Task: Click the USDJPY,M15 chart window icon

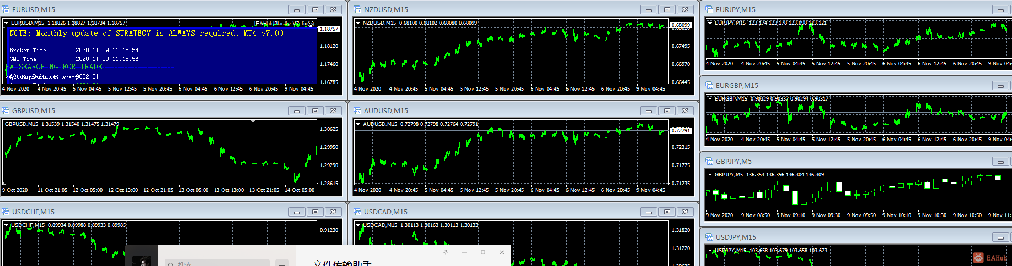Action: [x=709, y=237]
